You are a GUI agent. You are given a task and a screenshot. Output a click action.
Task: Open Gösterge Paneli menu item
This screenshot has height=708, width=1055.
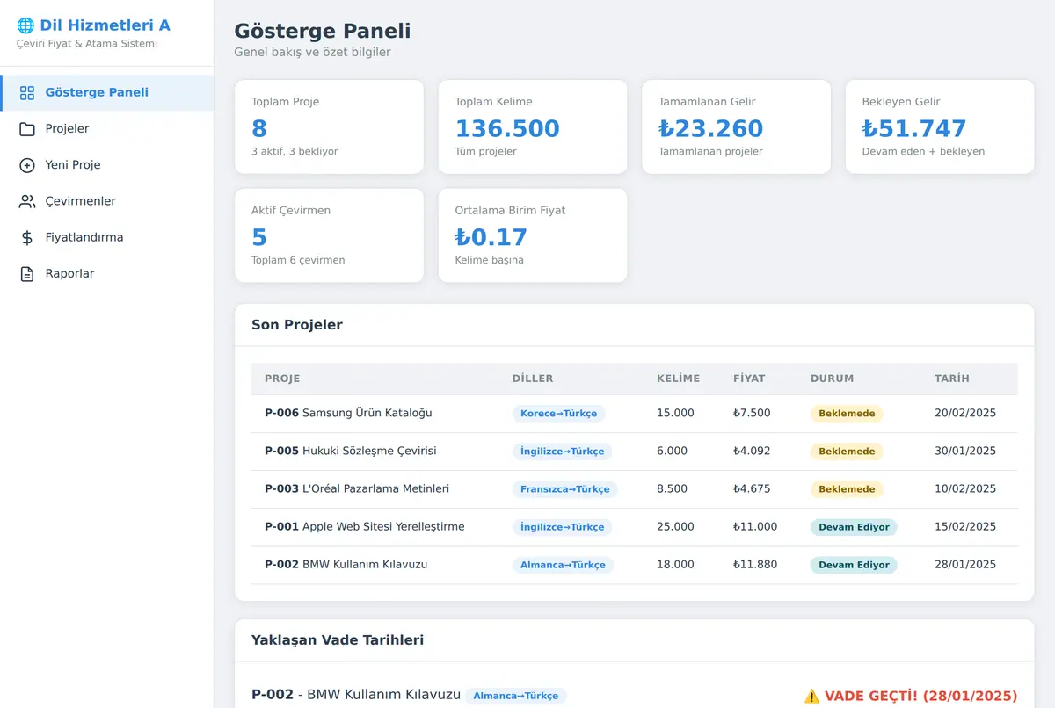106,93
